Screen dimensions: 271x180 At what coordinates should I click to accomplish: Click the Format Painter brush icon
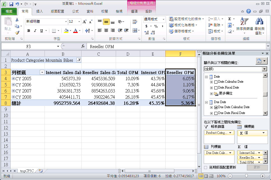(17, 32)
